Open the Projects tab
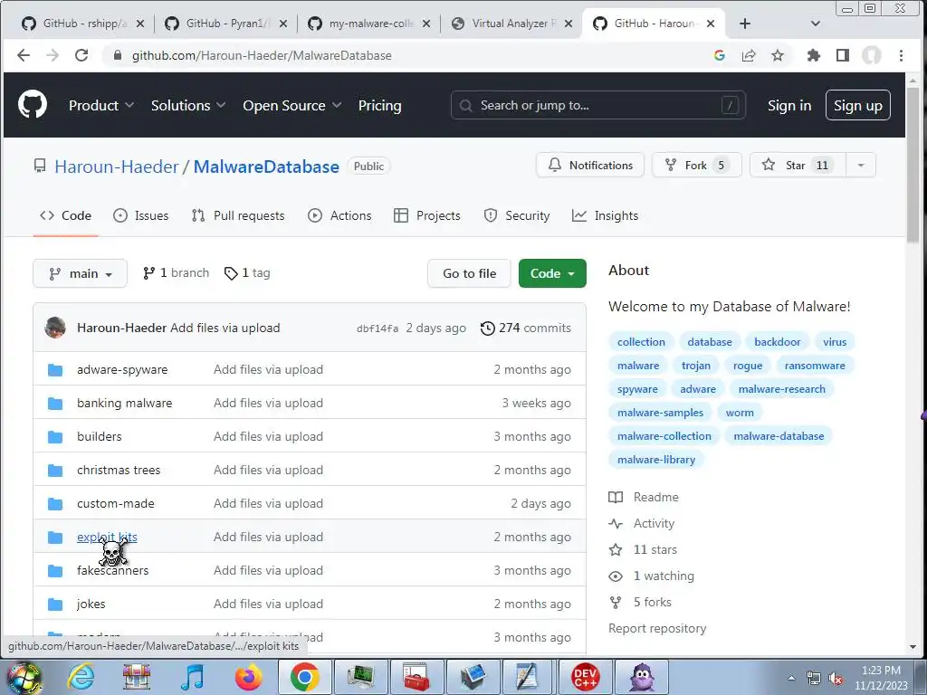 pyautogui.click(x=427, y=215)
